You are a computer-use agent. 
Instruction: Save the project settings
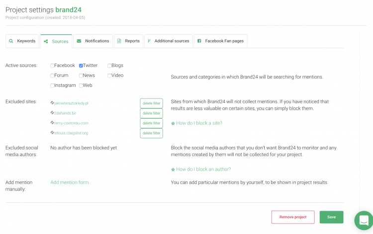click(x=331, y=217)
